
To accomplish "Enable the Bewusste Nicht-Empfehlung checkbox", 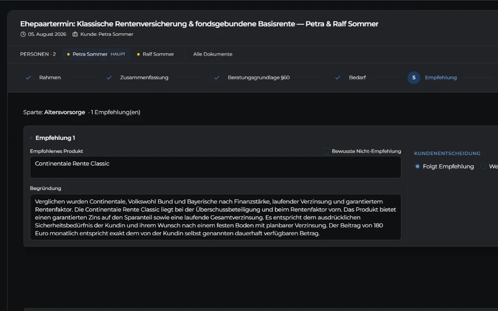I will click(x=326, y=151).
